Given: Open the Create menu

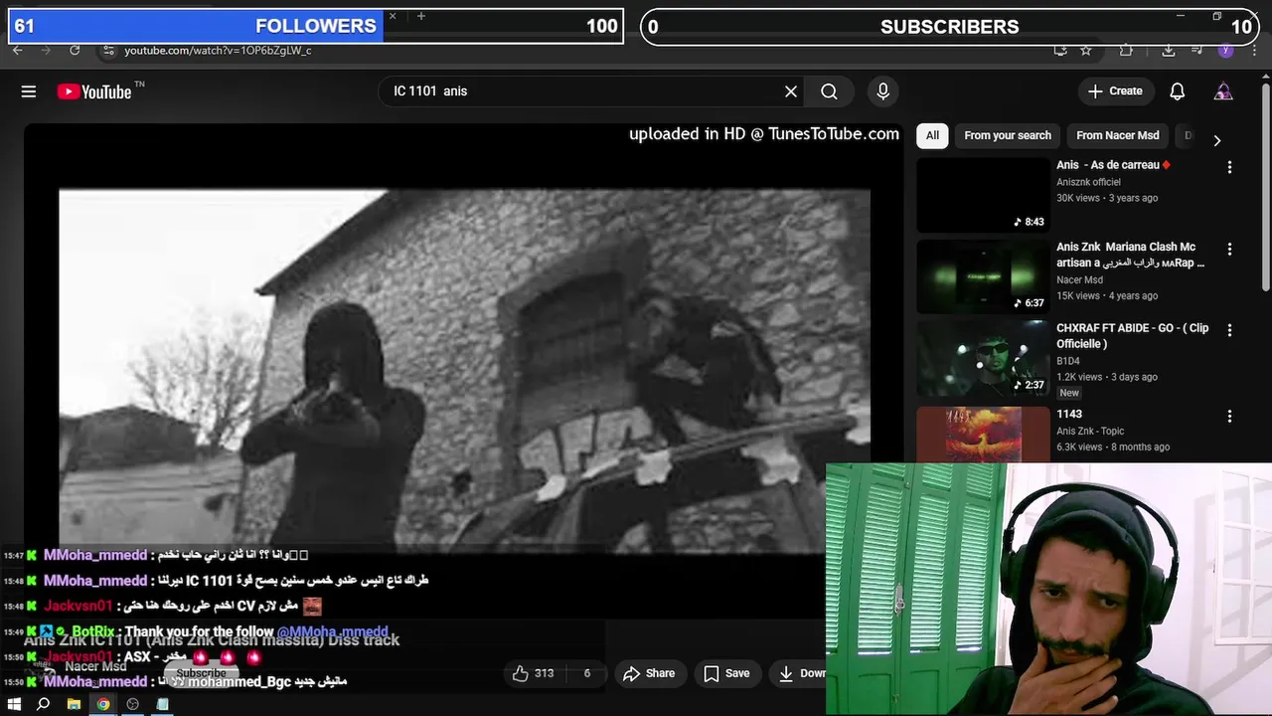Looking at the screenshot, I should [1116, 91].
